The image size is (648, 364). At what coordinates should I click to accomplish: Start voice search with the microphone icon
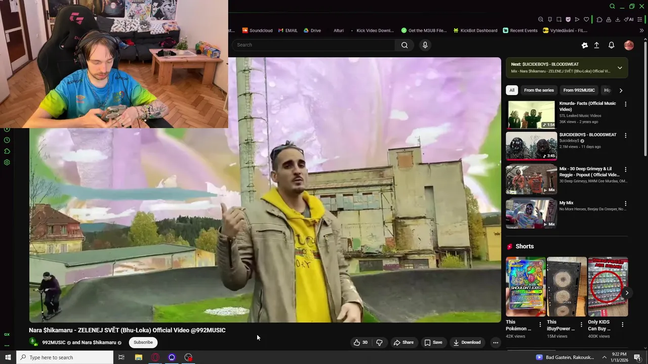point(425,45)
